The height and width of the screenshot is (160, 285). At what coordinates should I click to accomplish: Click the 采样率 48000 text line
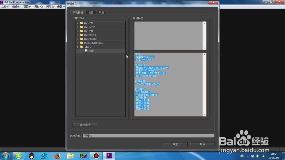[x=148, y=84]
